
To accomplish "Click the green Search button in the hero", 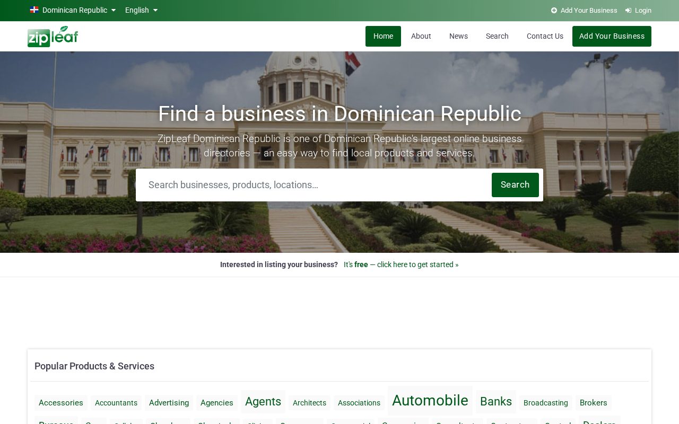I will point(515,185).
